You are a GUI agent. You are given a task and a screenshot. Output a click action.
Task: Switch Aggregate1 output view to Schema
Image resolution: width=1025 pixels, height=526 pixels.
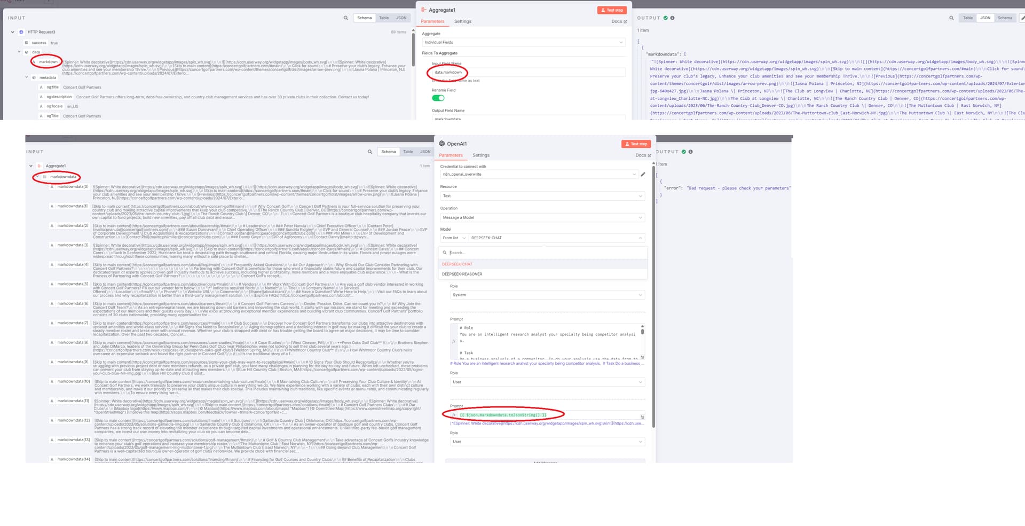pyautogui.click(x=1005, y=18)
